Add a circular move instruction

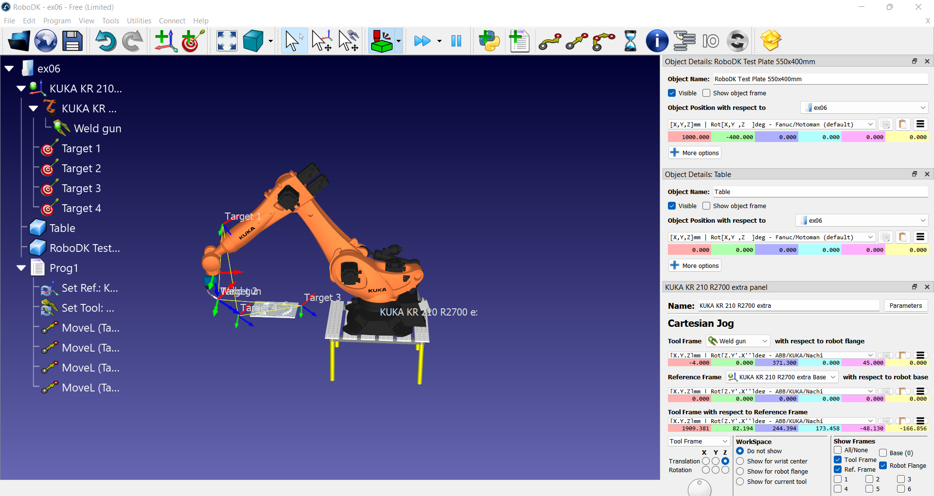click(604, 41)
